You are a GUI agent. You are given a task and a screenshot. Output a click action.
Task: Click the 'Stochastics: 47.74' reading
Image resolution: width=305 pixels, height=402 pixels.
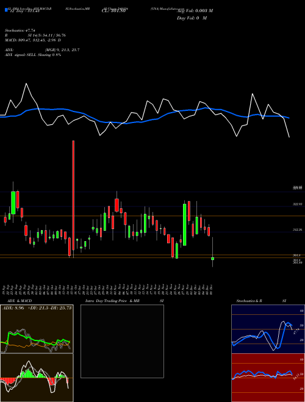[20, 30]
